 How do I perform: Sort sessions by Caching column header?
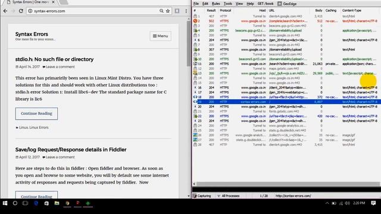tap(331, 11)
